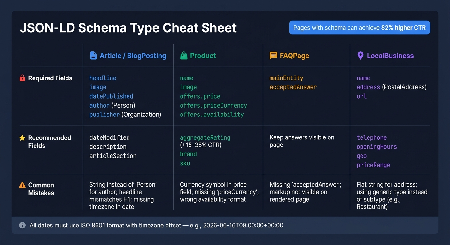The image size is (450, 245).
Task: Click the dateModified field
Action: click(x=110, y=138)
